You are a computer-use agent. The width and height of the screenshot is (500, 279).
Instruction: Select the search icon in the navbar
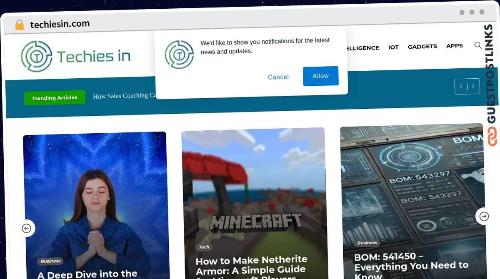[478, 45]
